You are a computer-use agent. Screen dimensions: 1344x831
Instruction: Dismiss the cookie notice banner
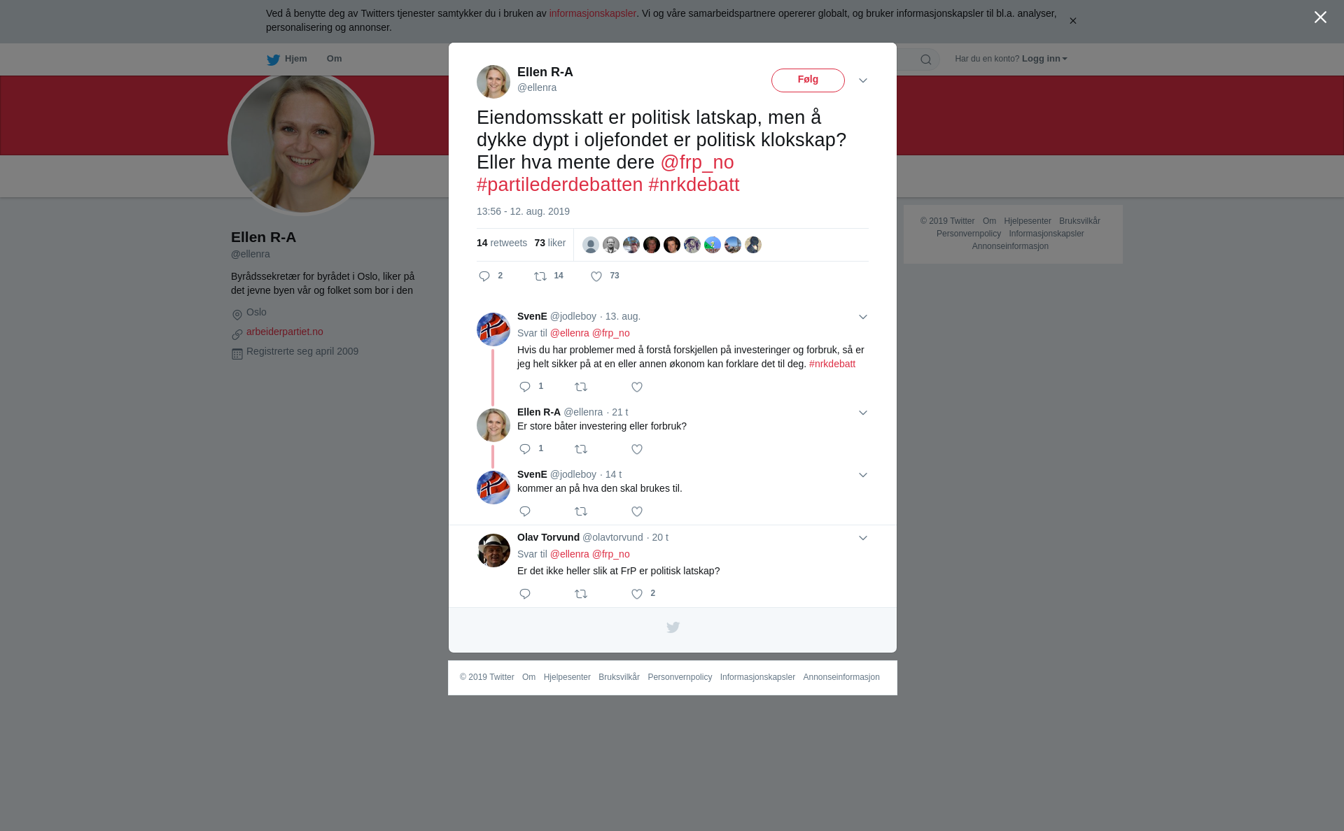1072,21
